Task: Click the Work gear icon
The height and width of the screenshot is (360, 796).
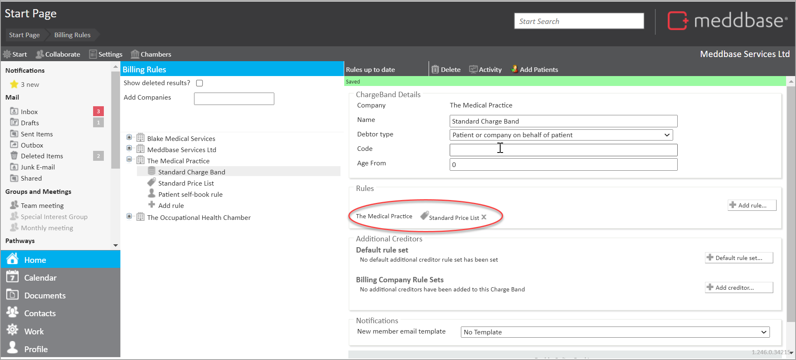Action: point(12,330)
